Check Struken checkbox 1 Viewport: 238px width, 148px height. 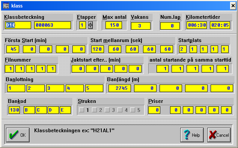tap(81, 110)
